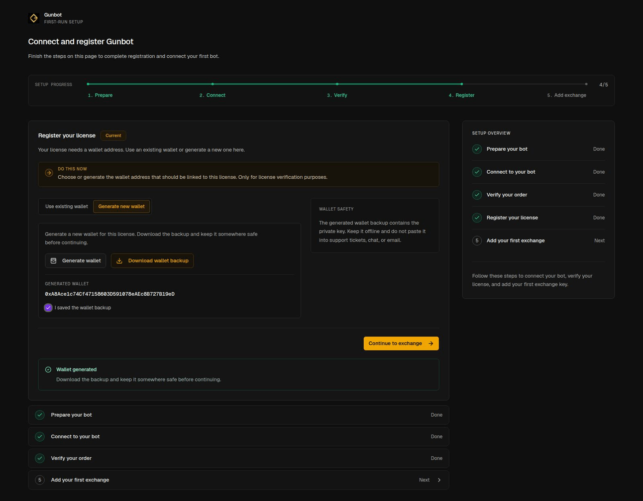The image size is (643, 501).
Task: Click check icon beside Connect to your bot in overview
Action: tap(477, 172)
